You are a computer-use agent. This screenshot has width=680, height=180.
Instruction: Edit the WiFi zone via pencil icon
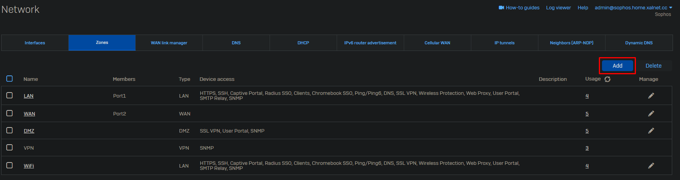point(651,166)
